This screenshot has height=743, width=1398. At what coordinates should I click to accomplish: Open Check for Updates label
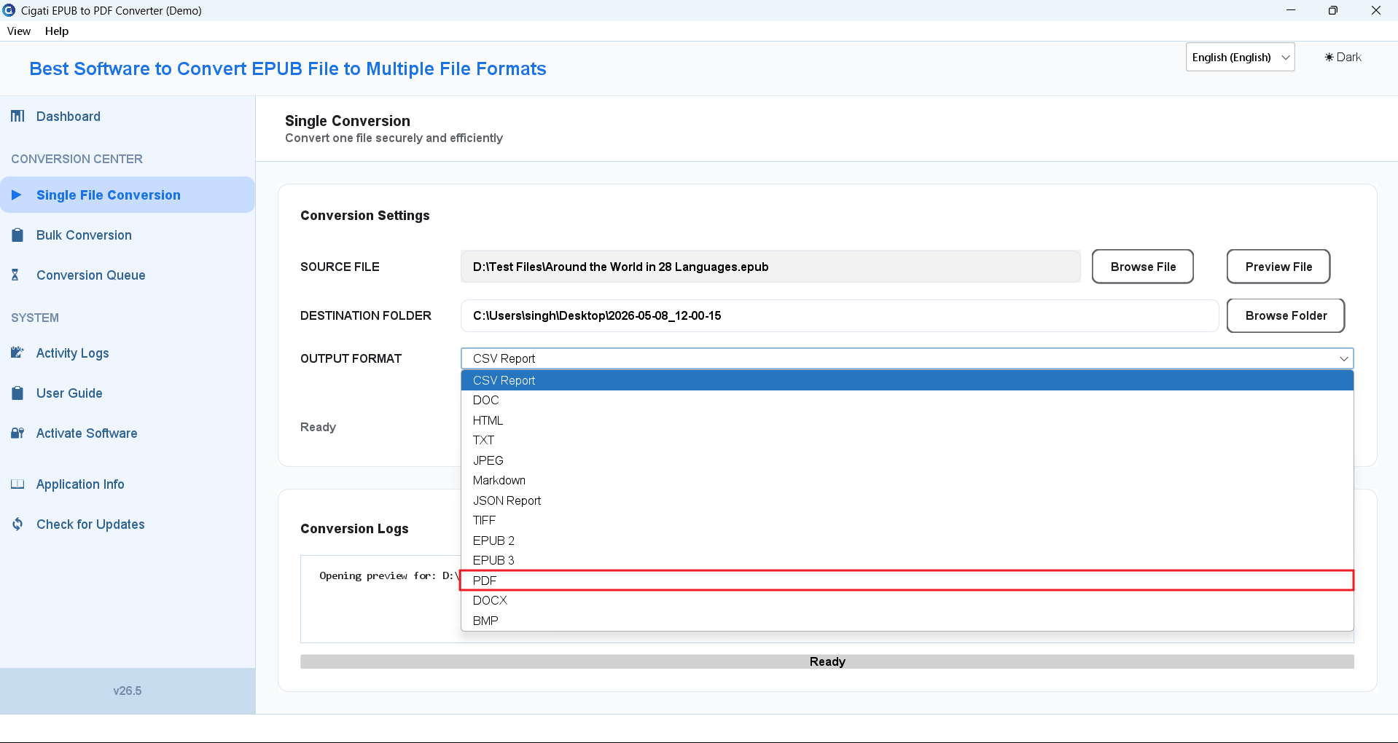point(90,524)
